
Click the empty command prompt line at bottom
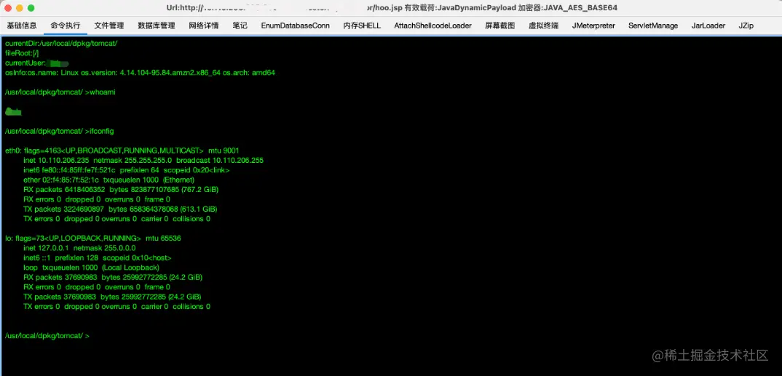pyautogui.click(x=47, y=336)
